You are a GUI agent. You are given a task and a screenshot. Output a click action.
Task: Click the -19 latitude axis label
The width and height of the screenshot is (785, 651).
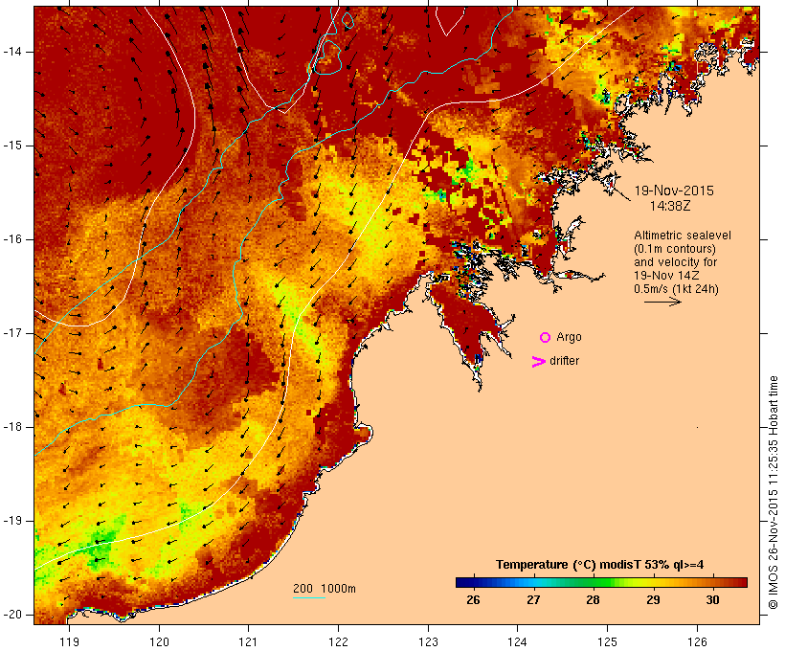(11, 522)
